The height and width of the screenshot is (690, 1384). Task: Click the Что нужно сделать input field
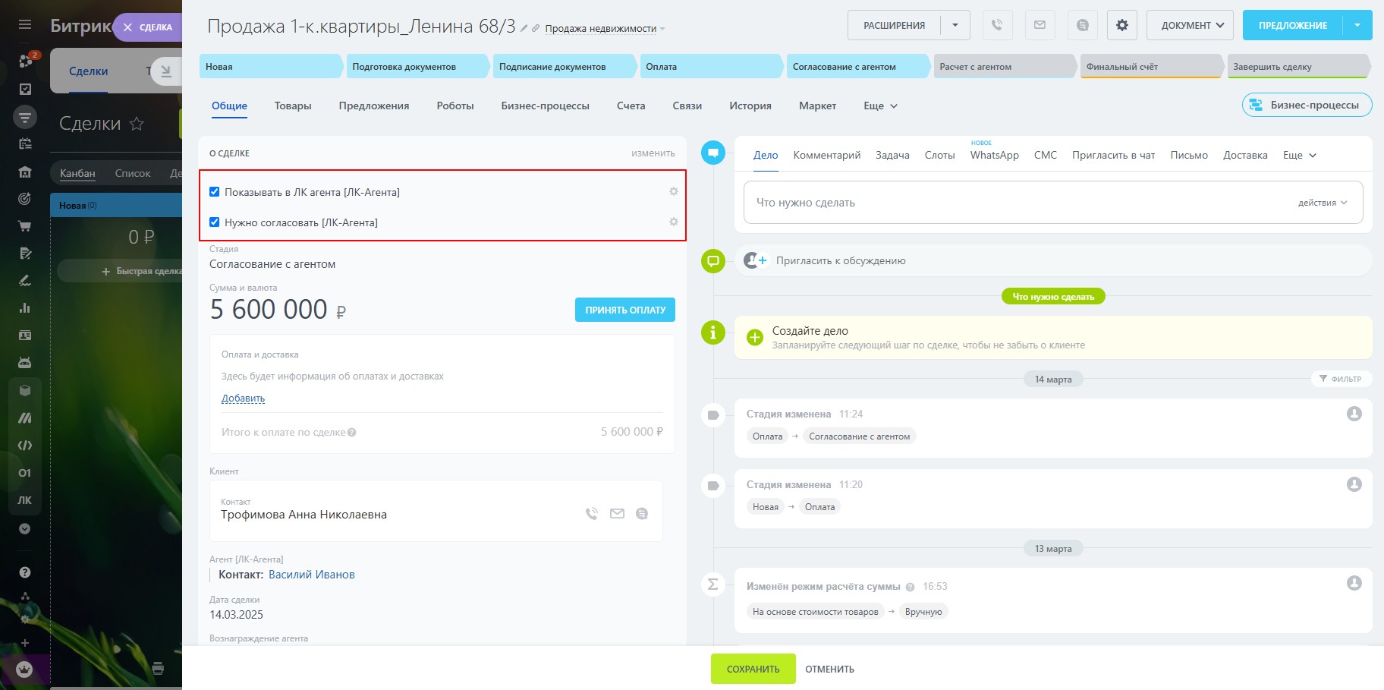(1017, 203)
